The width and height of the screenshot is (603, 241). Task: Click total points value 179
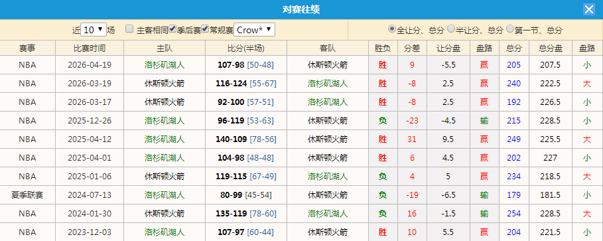click(x=514, y=195)
